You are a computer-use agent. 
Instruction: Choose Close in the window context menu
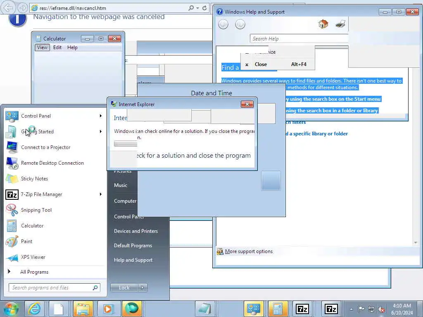click(277, 64)
